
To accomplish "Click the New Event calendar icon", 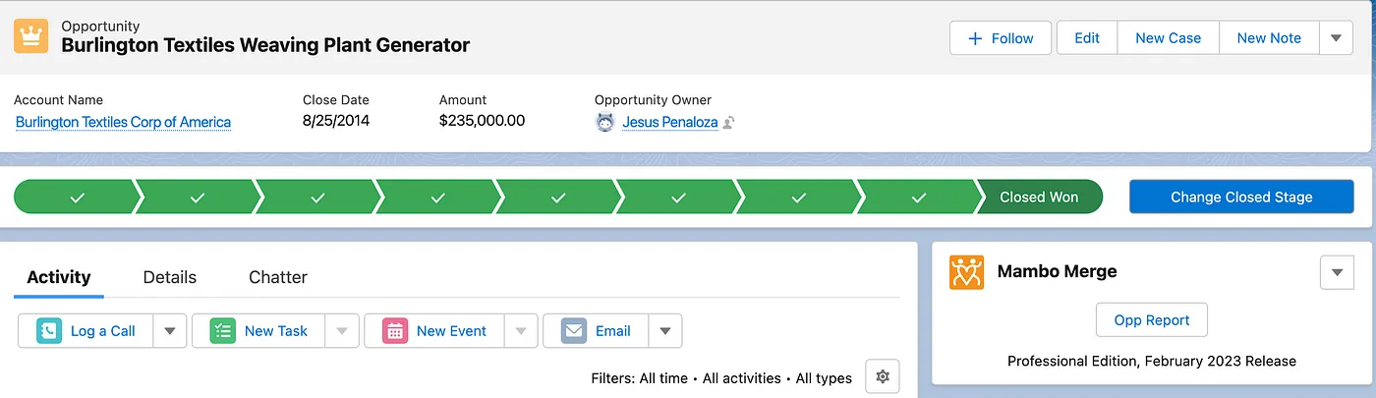I will (395, 331).
